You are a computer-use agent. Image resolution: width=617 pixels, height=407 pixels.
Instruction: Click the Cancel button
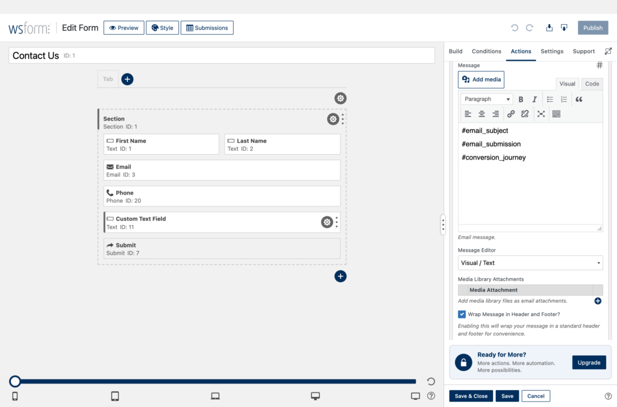(x=536, y=396)
